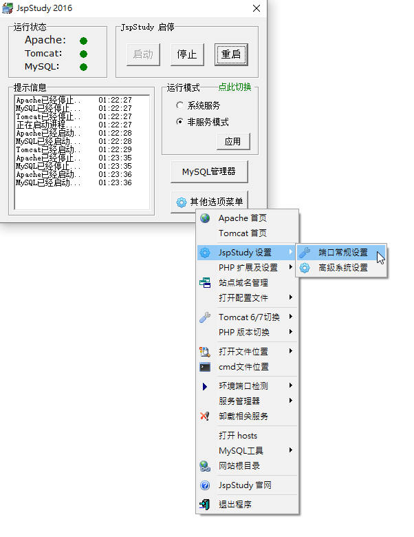Image resolution: width=414 pixels, height=537 pixels.
Task: Choose 高级系统设置 in the submenu
Action: (x=342, y=268)
